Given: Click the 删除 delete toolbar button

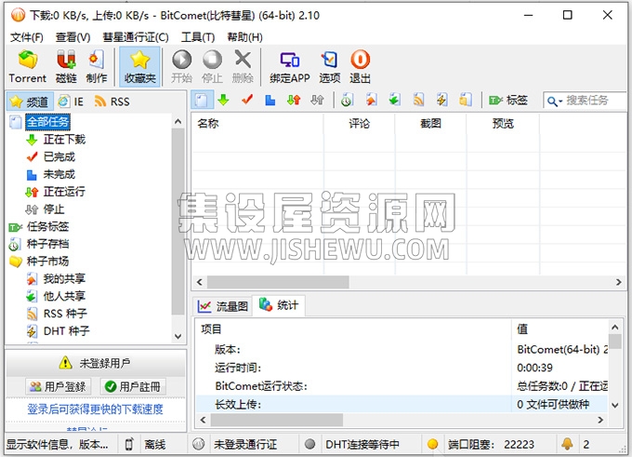Looking at the screenshot, I should 243,67.
